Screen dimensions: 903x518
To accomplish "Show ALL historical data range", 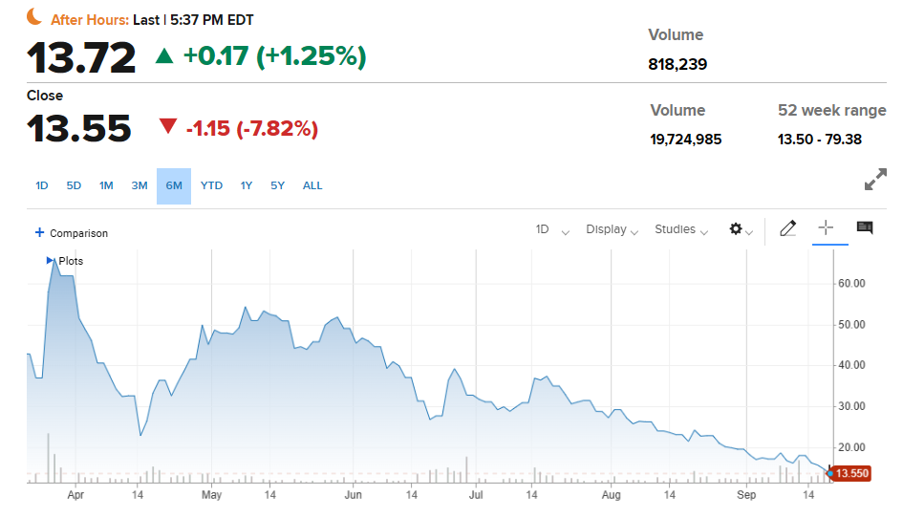I will pos(312,185).
